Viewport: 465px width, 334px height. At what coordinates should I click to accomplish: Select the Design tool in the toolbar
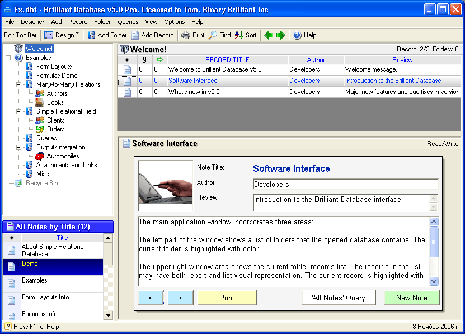(59, 35)
